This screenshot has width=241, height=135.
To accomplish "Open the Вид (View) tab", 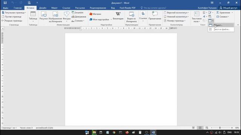I will click(x=113, y=8).
